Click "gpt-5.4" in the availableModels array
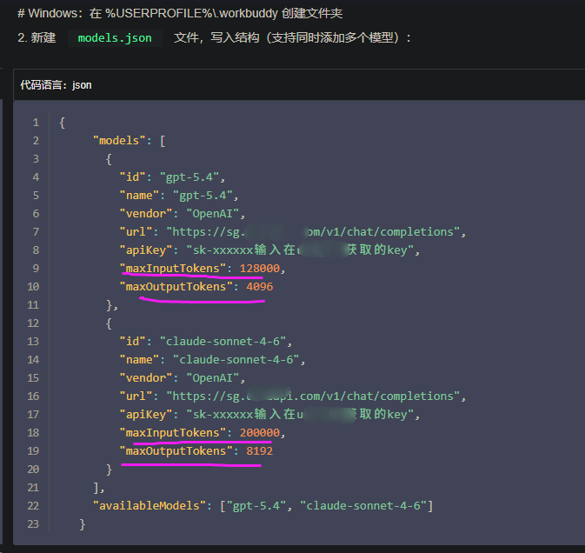The width and height of the screenshot is (585, 553). (x=256, y=506)
